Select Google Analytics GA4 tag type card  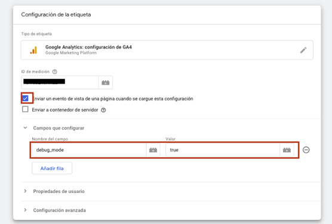coord(167,50)
